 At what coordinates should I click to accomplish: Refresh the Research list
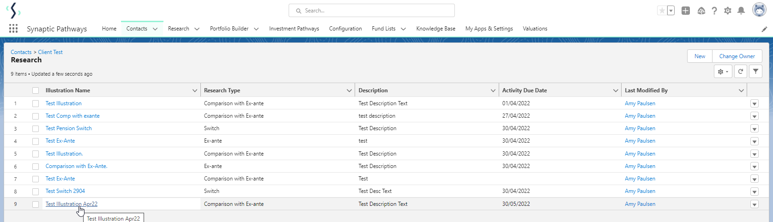click(741, 72)
